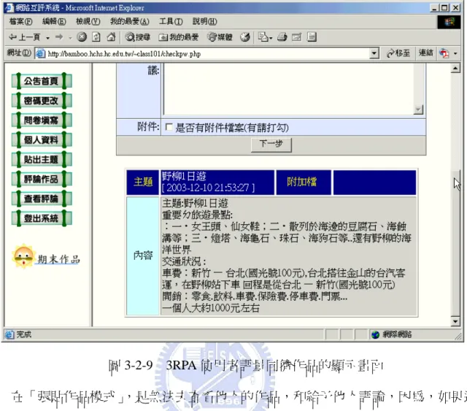Click the Home icon in toolbar

point(111,37)
